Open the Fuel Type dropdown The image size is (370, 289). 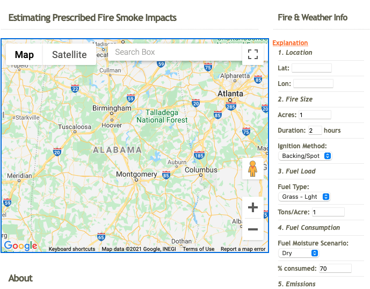point(304,197)
